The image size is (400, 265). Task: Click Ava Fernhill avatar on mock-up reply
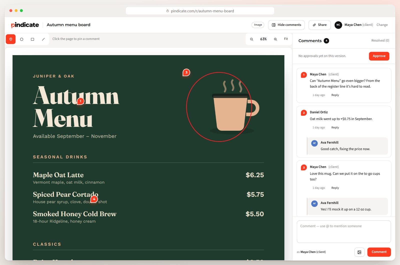pyautogui.click(x=314, y=203)
